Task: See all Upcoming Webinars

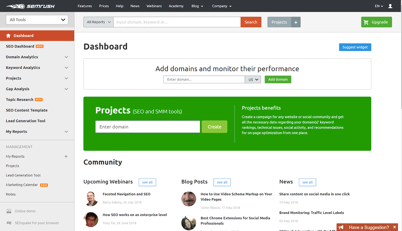Action: 147,182
